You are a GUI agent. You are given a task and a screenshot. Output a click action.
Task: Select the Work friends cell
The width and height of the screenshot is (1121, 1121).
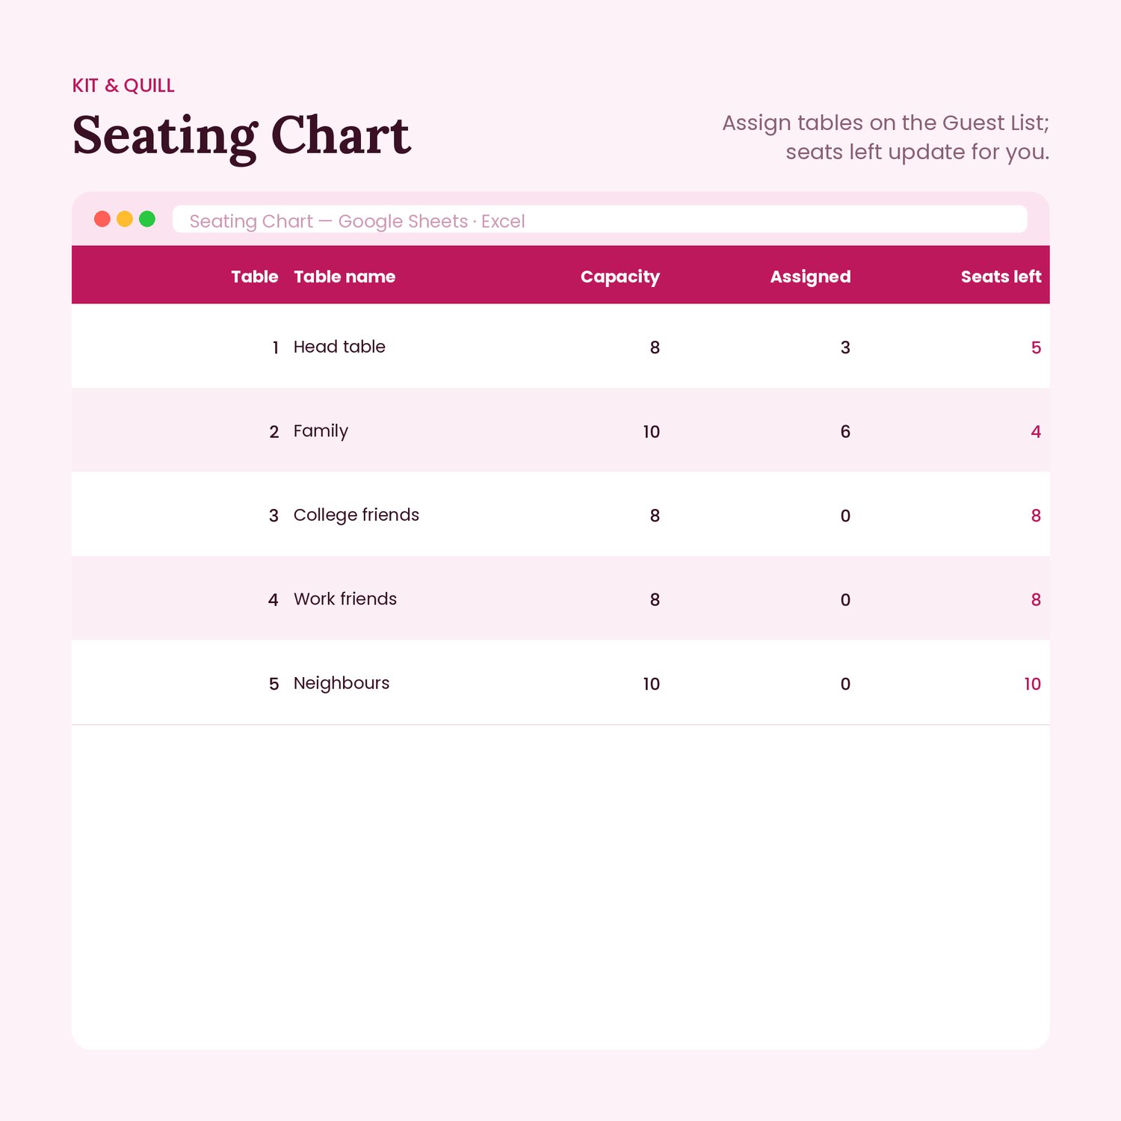(x=345, y=599)
